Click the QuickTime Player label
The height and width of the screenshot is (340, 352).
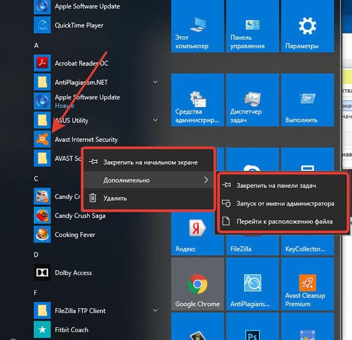pos(79,25)
